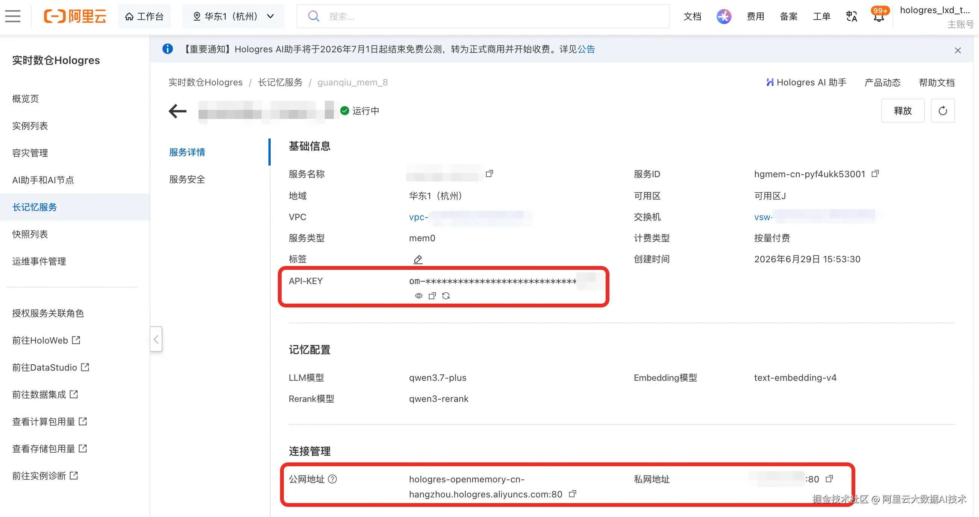Viewport: 979px width, 517px height.
Task: Open 前往HoloWeb external link
Action: point(46,340)
